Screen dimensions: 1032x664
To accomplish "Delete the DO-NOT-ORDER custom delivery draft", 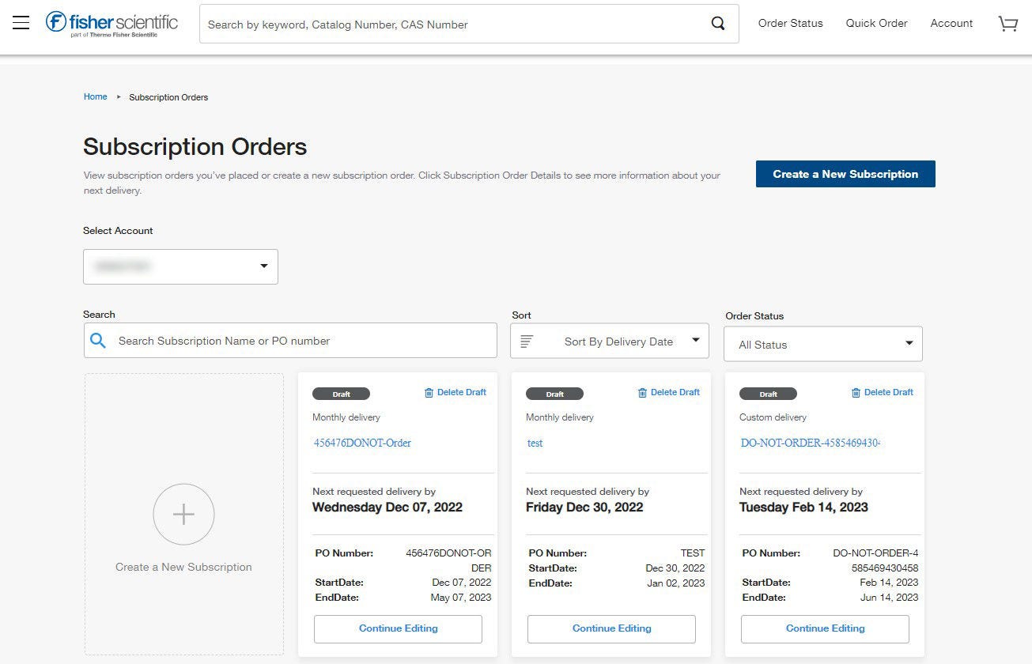I will point(882,392).
